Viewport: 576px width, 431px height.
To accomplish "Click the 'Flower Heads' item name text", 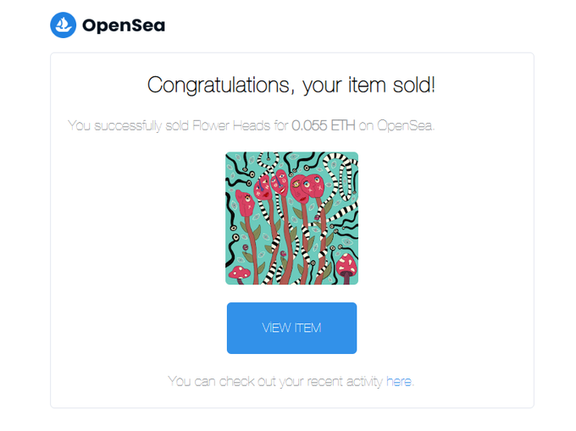I will 231,125.
